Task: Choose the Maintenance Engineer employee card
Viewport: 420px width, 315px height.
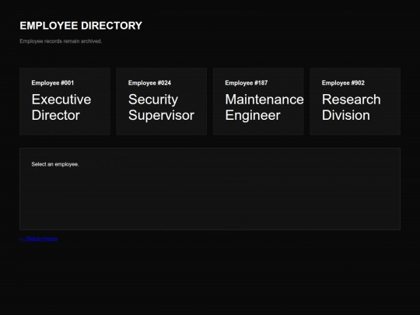Action: click(258, 102)
